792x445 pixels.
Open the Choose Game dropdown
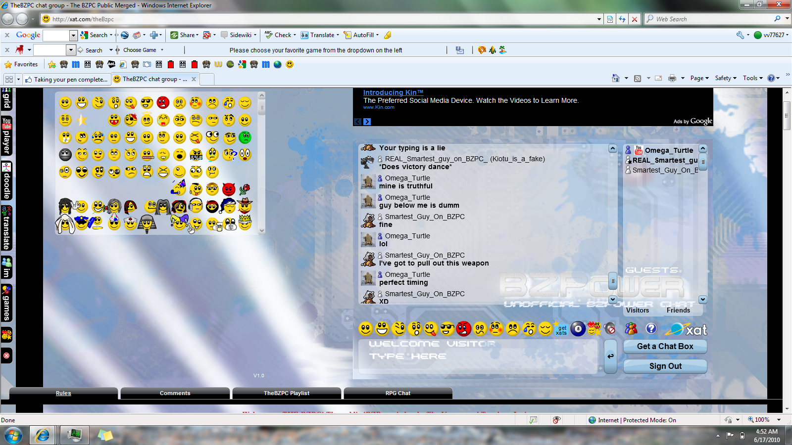162,50
